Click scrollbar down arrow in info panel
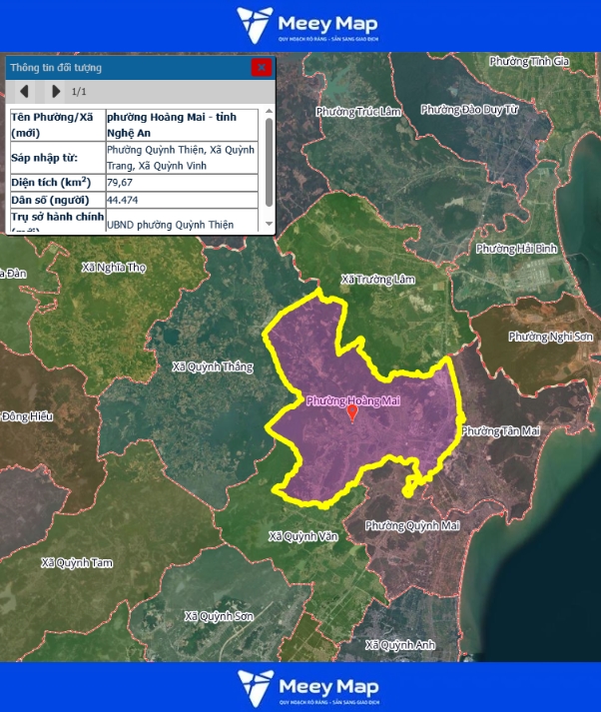Screen dimensions: 601x712 (268, 224)
